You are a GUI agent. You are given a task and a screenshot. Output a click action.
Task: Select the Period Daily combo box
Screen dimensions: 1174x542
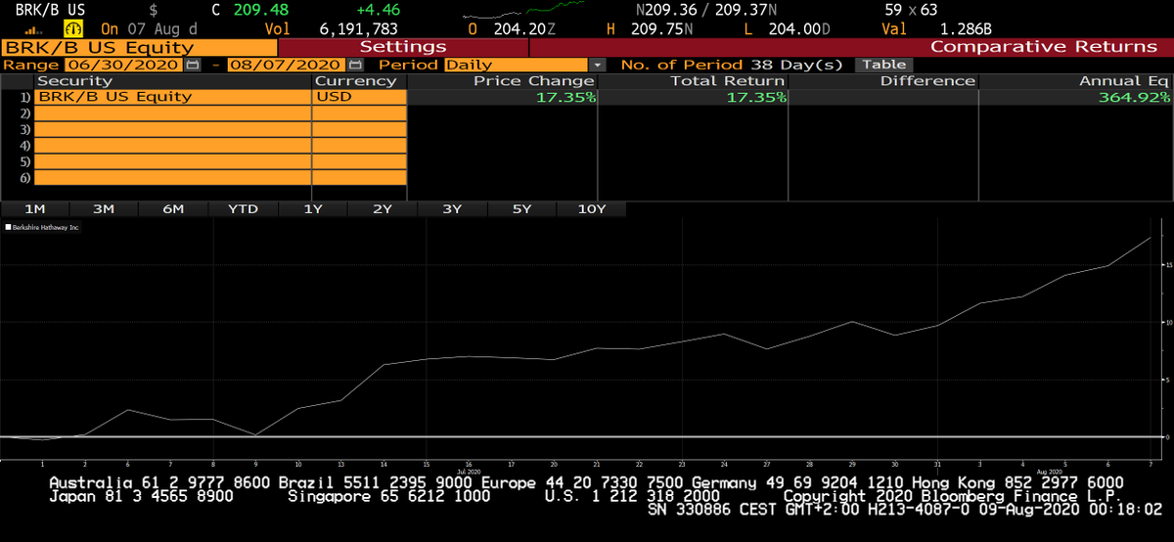[524, 65]
